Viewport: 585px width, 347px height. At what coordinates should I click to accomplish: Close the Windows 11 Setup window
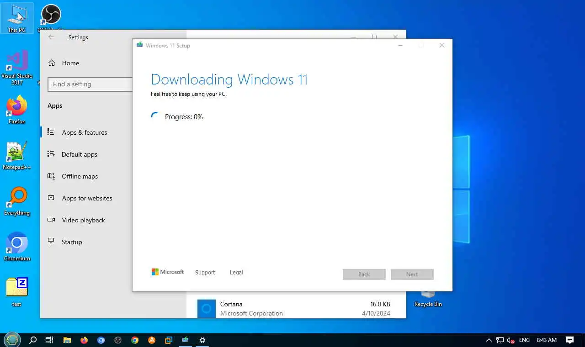point(442,45)
